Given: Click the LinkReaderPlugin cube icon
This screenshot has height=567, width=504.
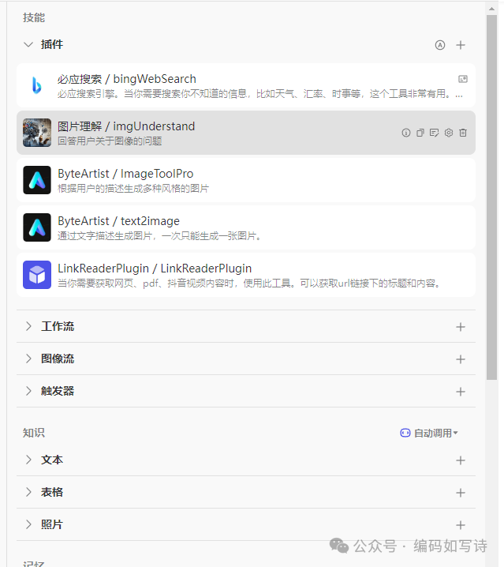Looking at the screenshot, I should coord(37,275).
